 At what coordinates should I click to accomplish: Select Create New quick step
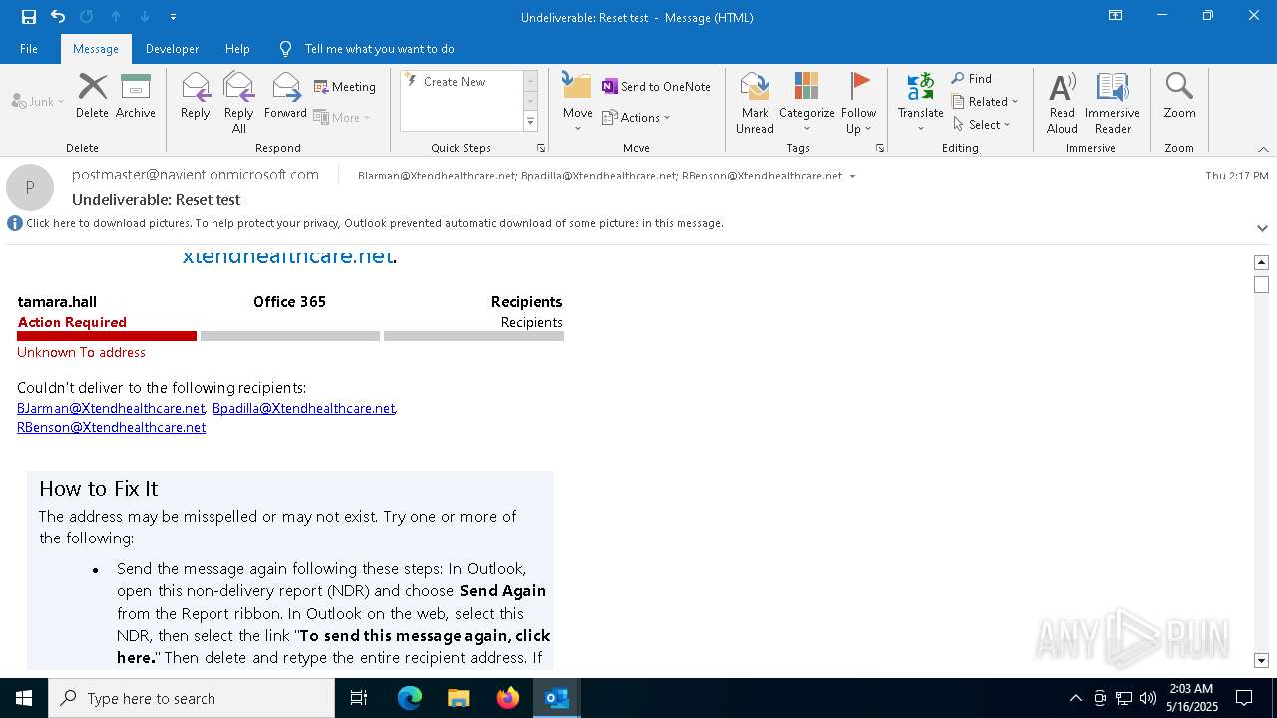461,82
